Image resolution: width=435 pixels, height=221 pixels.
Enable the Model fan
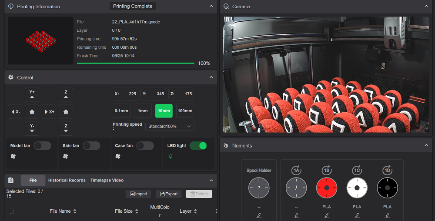click(x=42, y=146)
